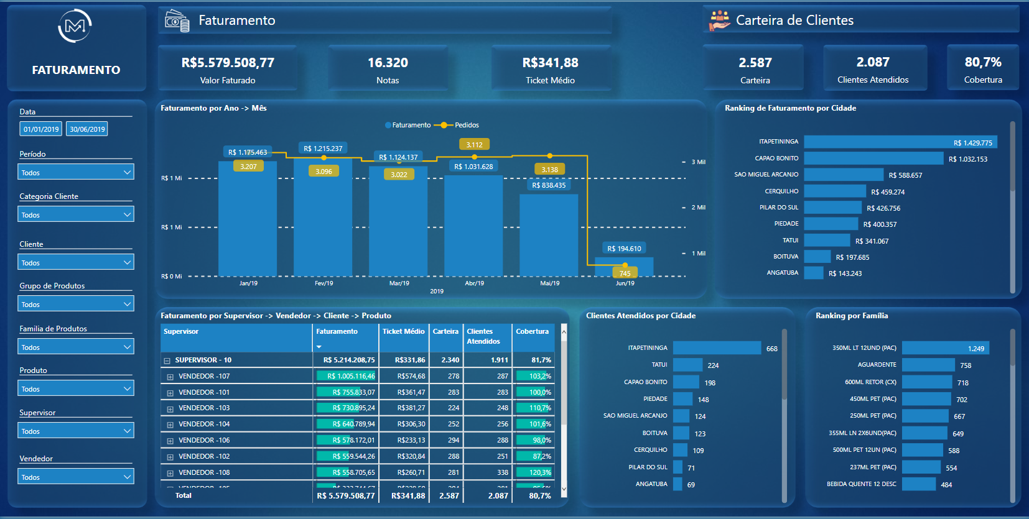Select the AGUARDENTE bar in Ranking por Família

pos(928,365)
